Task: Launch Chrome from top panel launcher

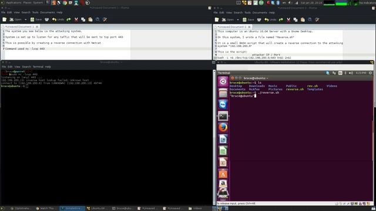Action: point(65,3)
